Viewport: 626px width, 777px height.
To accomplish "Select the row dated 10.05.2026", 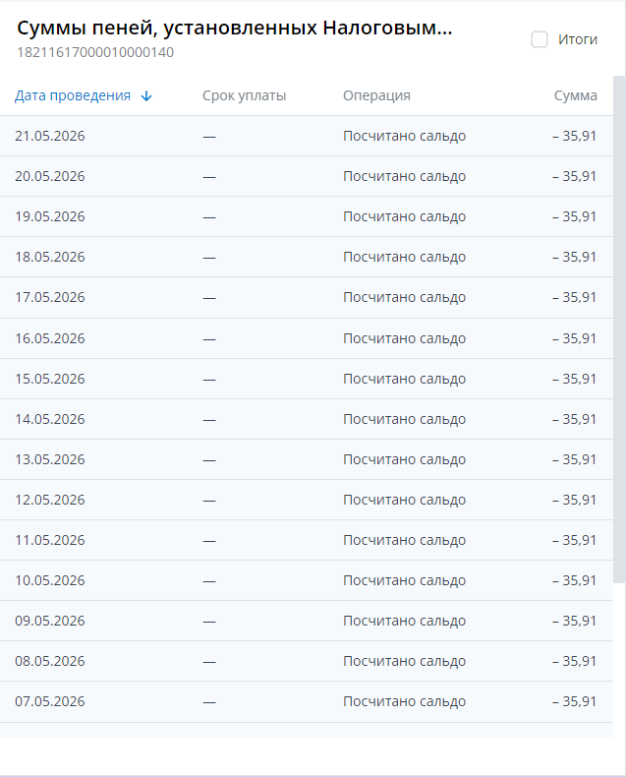I will click(307, 580).
